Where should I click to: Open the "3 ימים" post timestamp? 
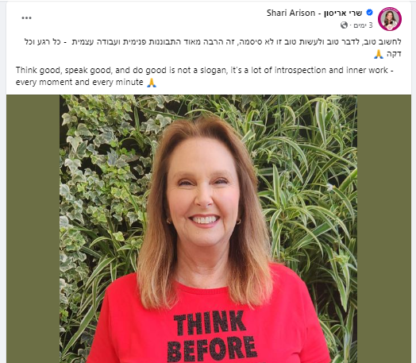[363, 25]
